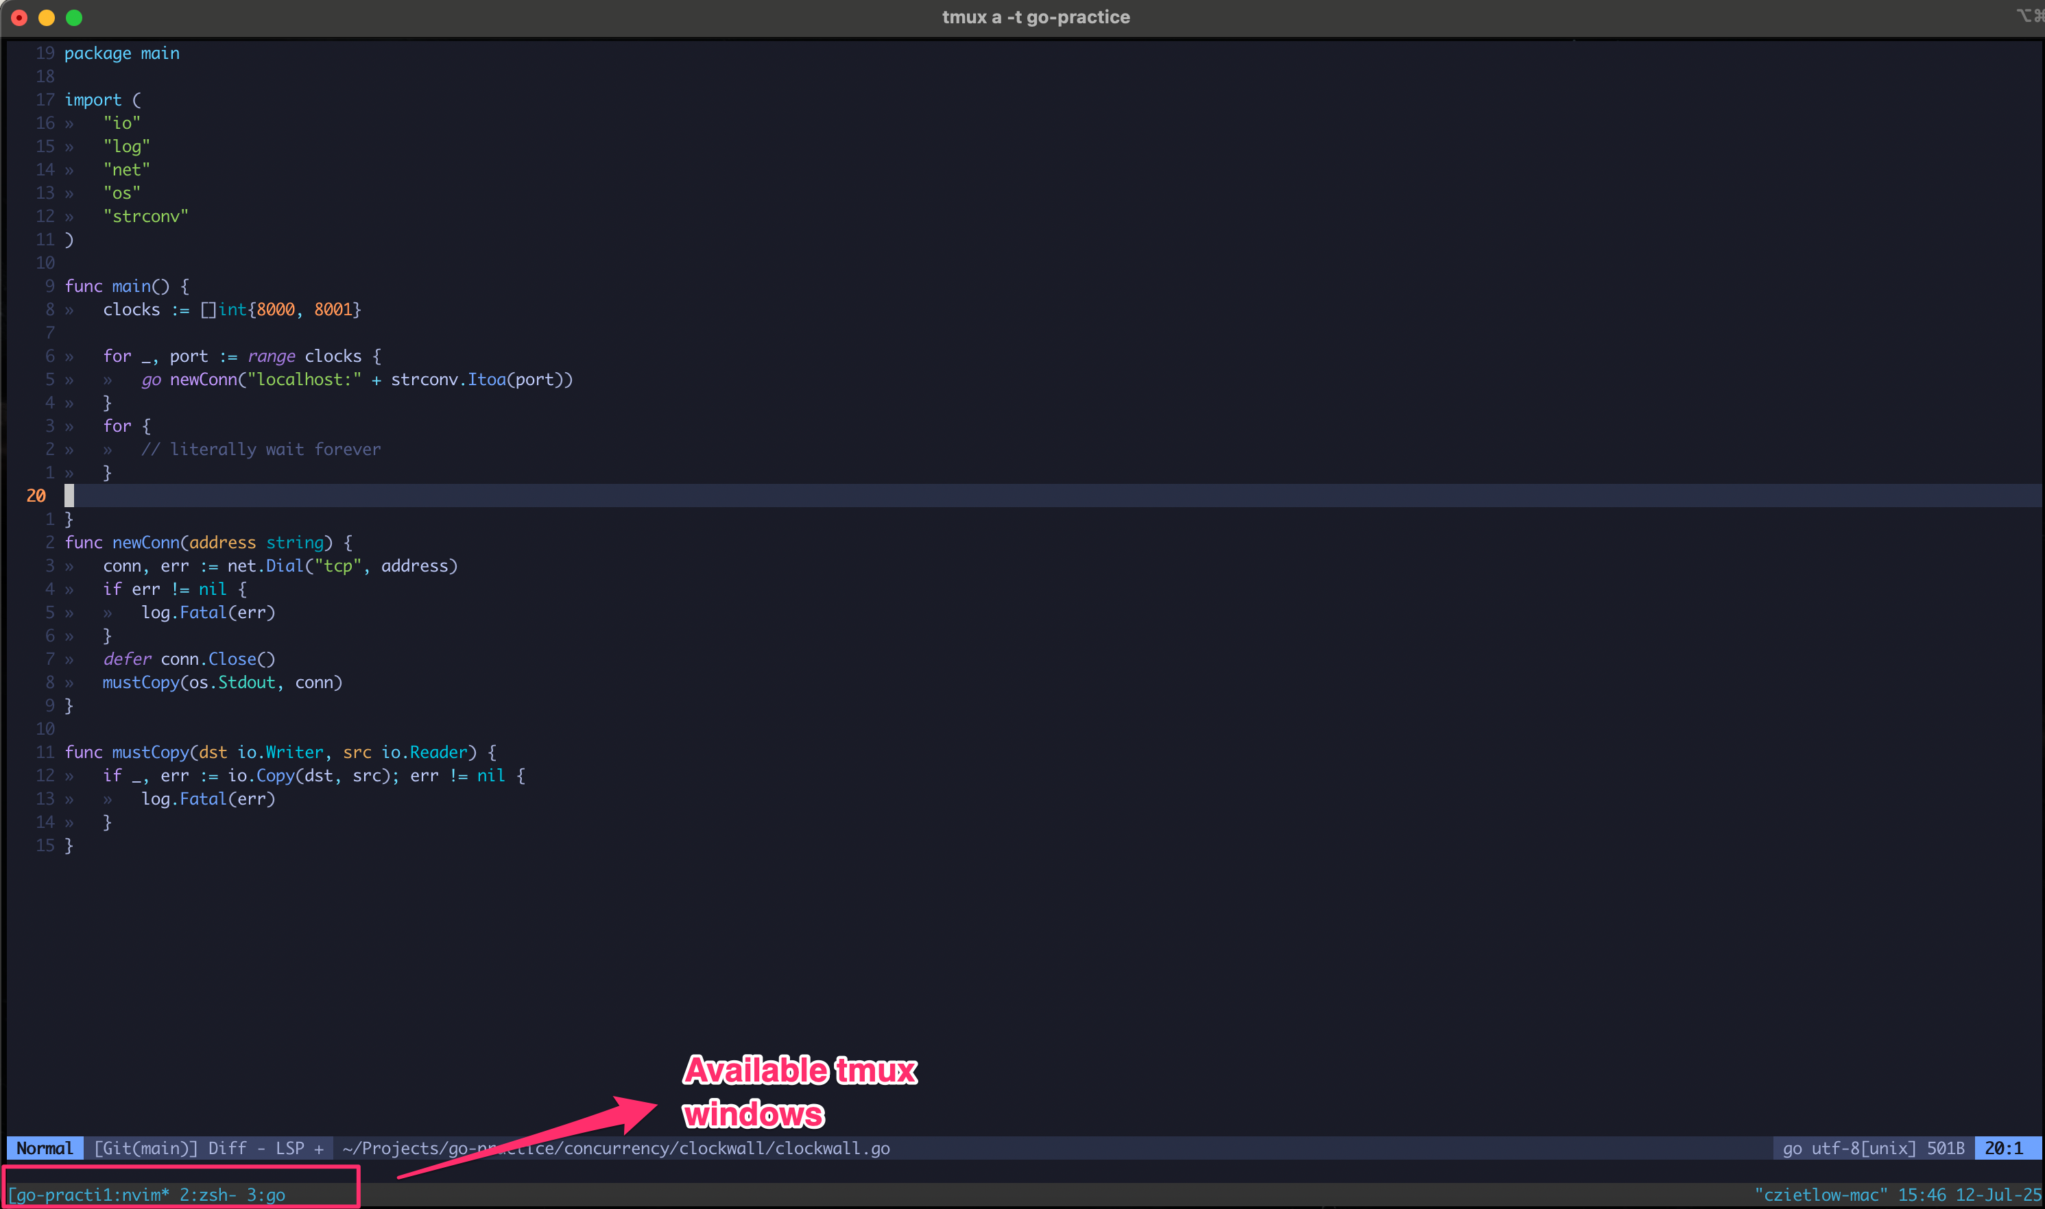Place cursor on func newConn(address string) line
The image size is (2045, 1209).
coord(208,543)
